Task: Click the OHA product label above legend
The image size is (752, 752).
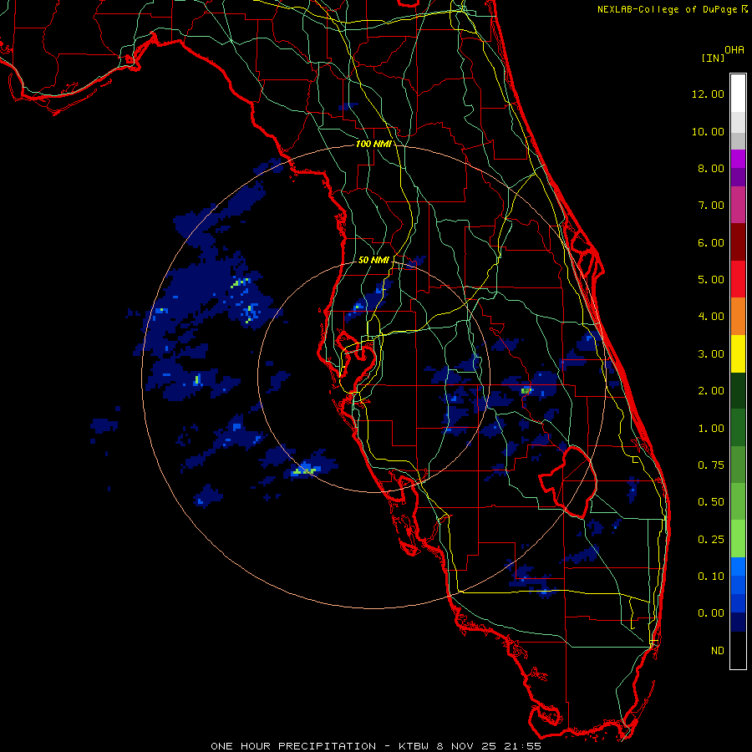Action: pyautogui.click(x=734, y=50)
